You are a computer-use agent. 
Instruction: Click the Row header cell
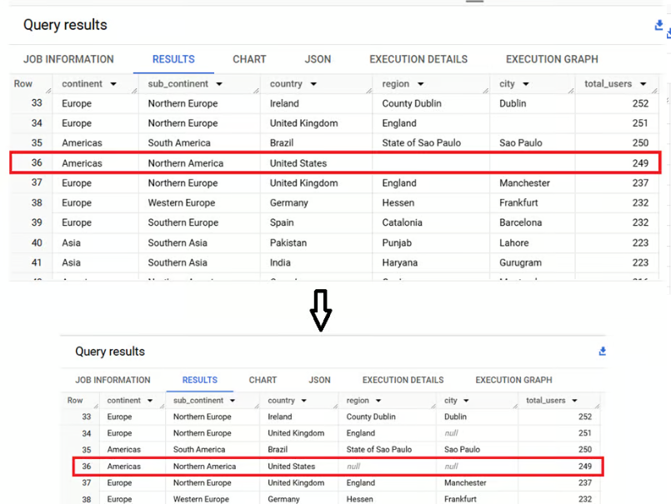tap(24, 83)
